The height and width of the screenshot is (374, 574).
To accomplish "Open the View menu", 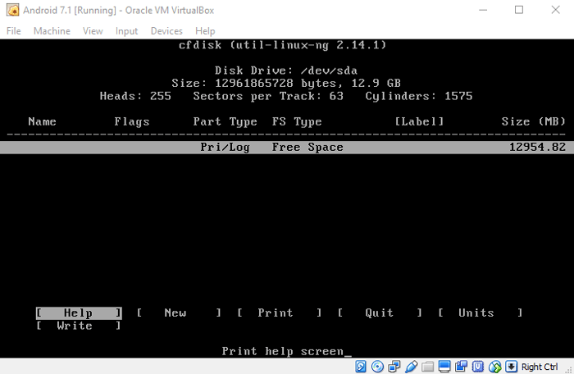I will (93, 31).
